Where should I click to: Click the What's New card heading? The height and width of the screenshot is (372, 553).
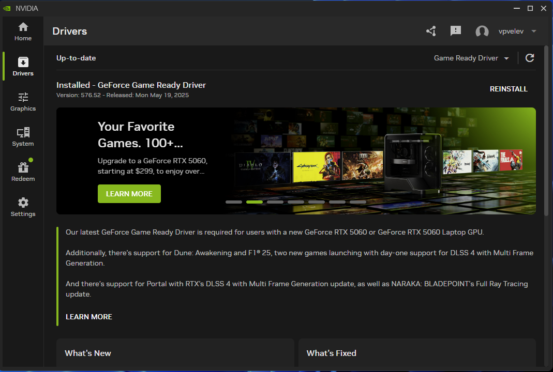click(x=88, y=353)
